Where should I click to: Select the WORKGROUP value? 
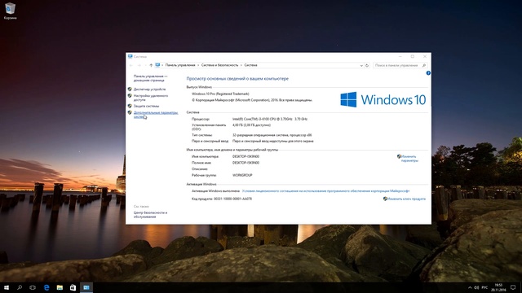(242, 175)
